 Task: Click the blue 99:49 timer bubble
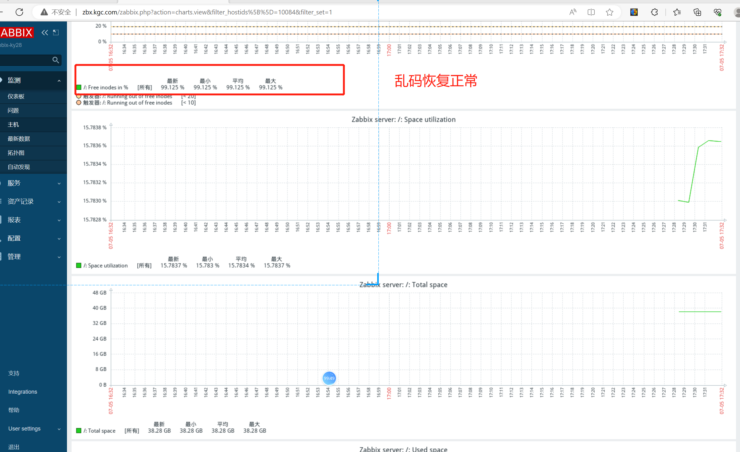(x=329, y=378)
